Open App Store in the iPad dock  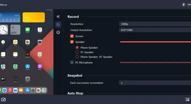tap(28, 90)
